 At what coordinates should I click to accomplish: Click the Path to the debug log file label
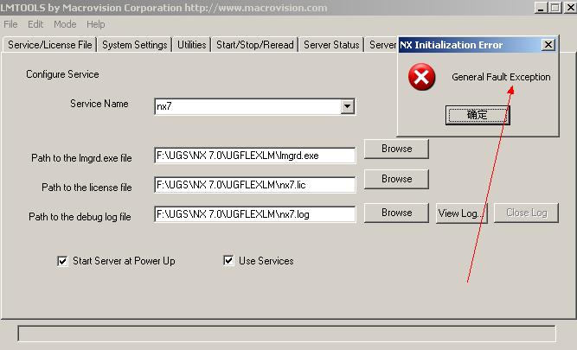(80, 217)
